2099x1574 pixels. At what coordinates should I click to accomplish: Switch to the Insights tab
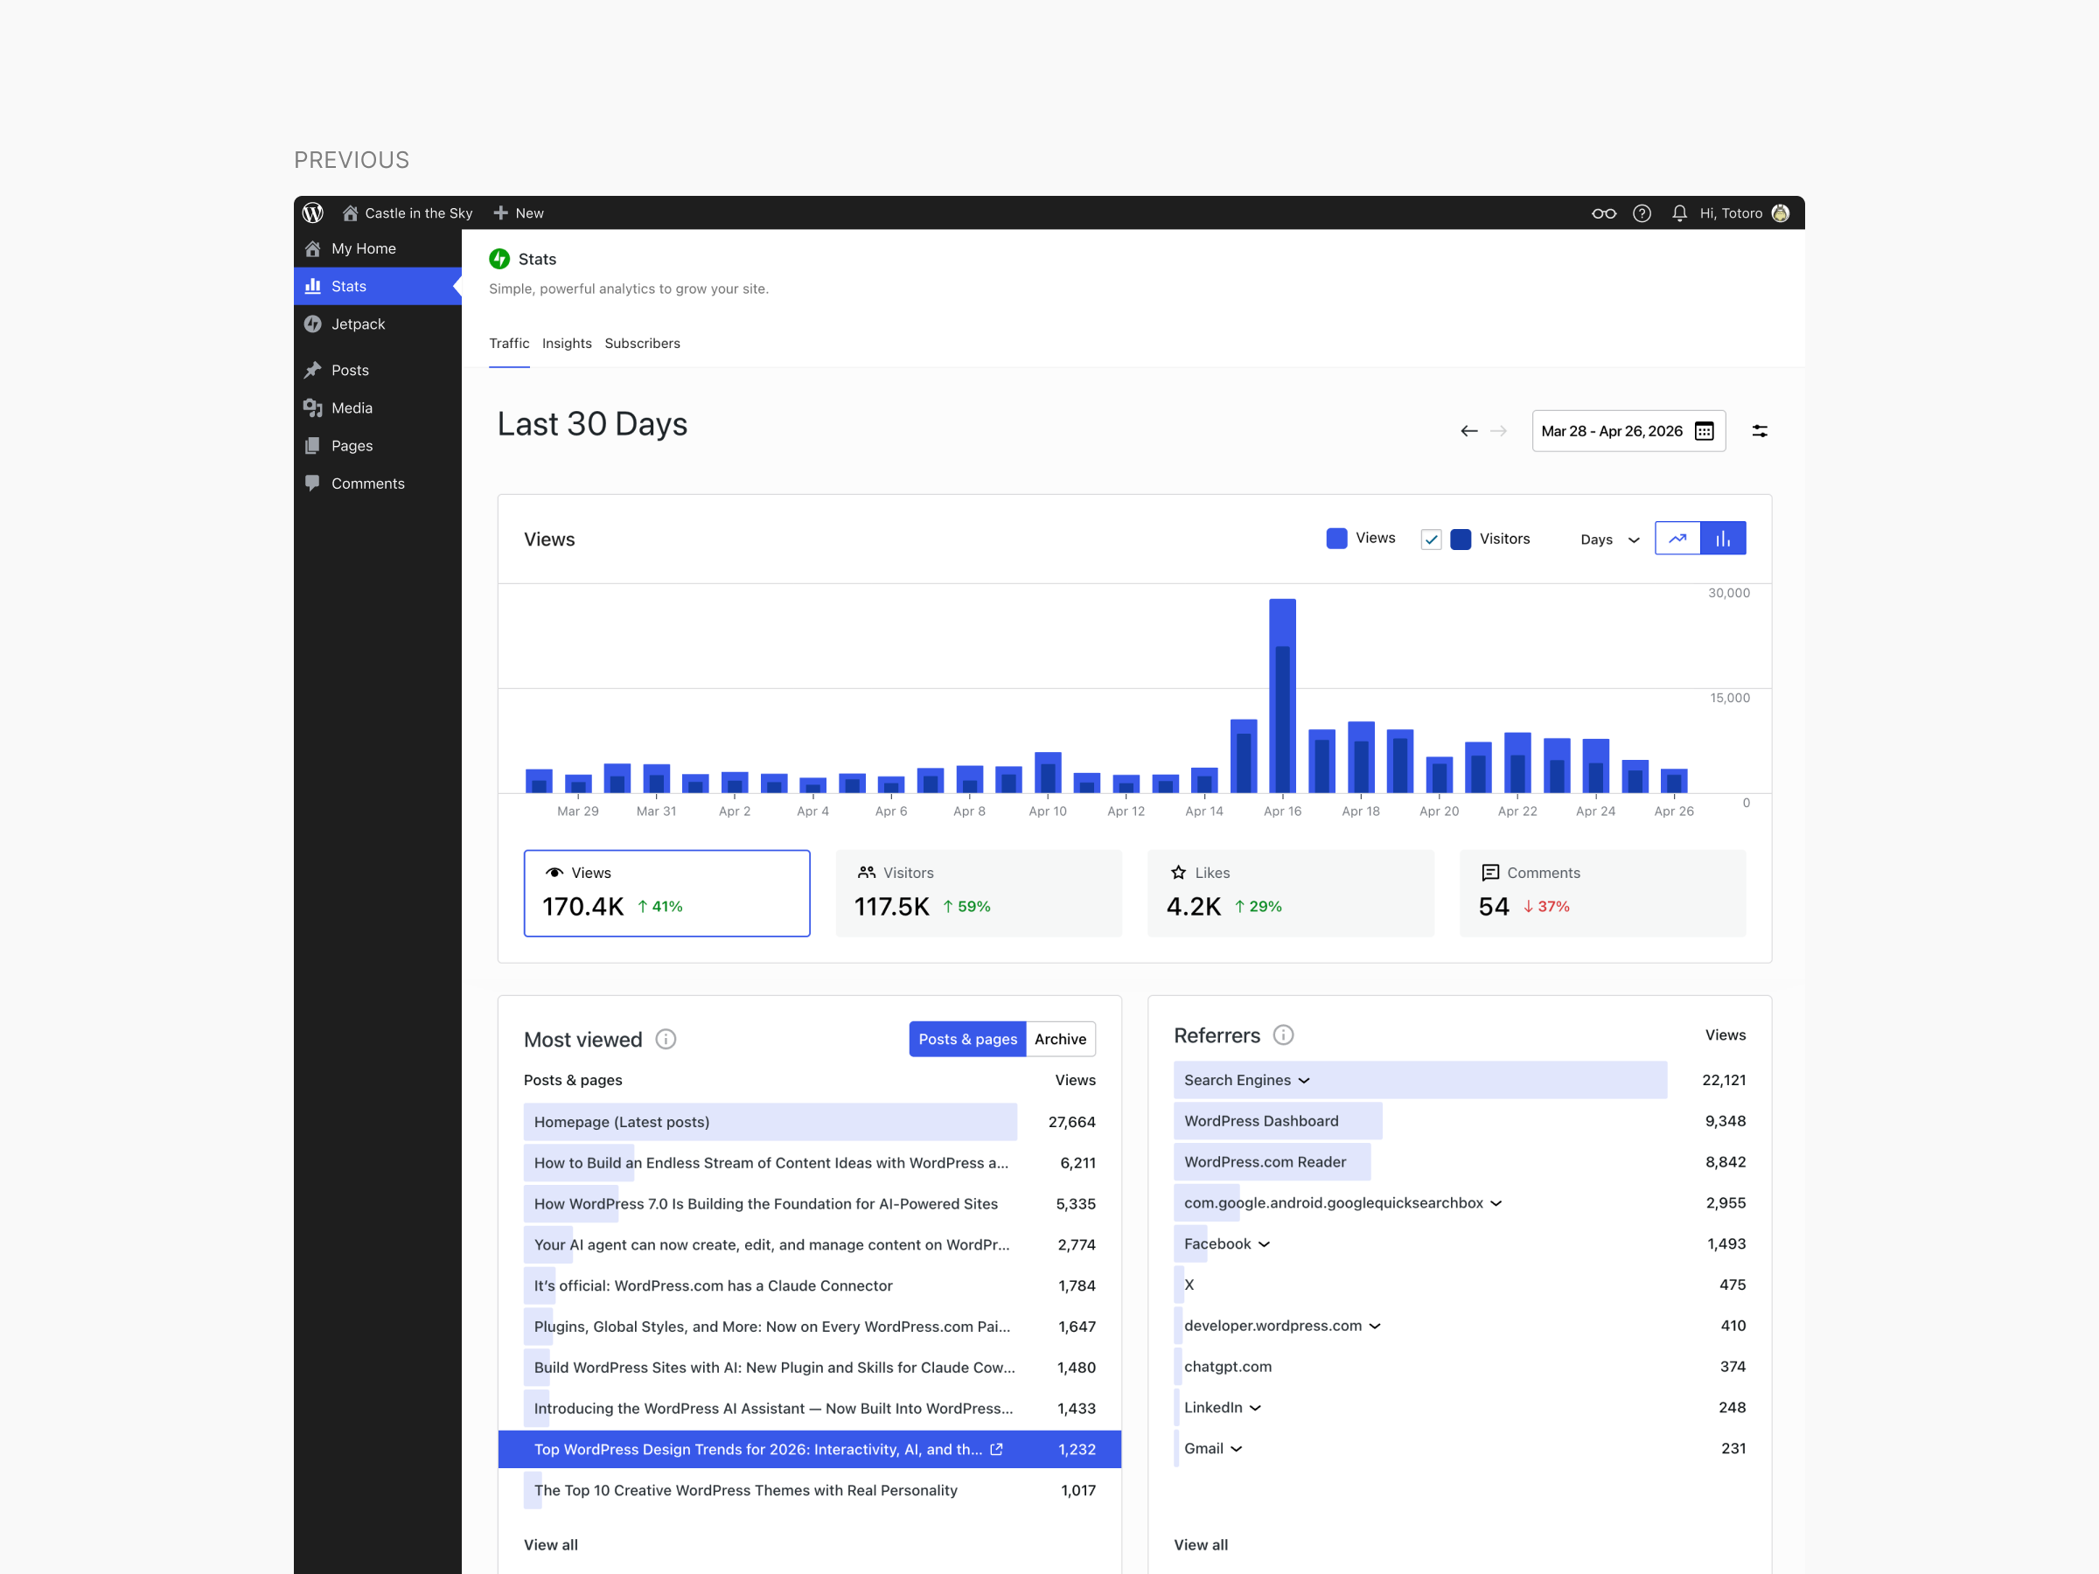pyautogui.click(x=567, y=343)
